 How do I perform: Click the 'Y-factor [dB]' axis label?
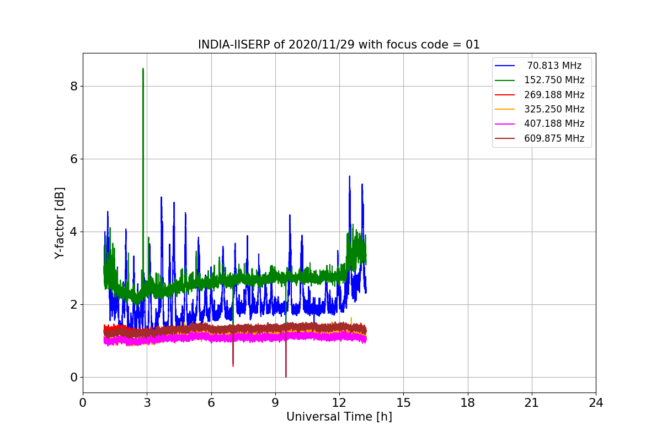pyautogui.click(x=60, y=223)
